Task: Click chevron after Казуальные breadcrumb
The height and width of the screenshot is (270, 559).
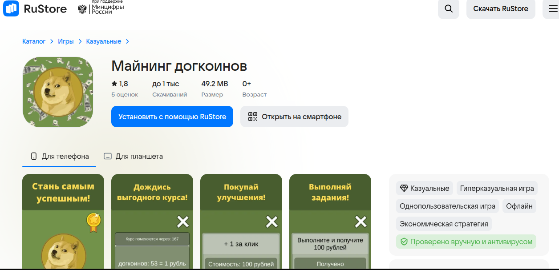Action: 127,41
